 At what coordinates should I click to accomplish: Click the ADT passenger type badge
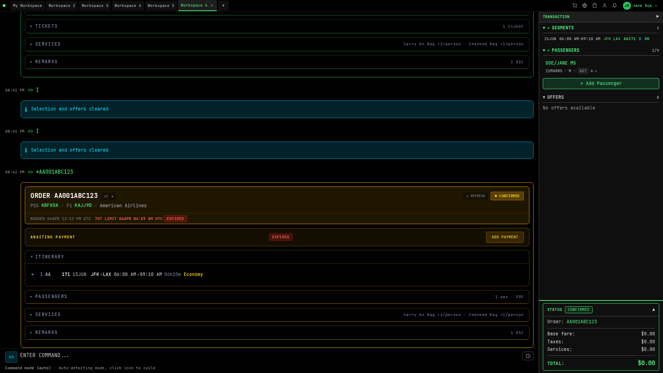tap(583, 71)
